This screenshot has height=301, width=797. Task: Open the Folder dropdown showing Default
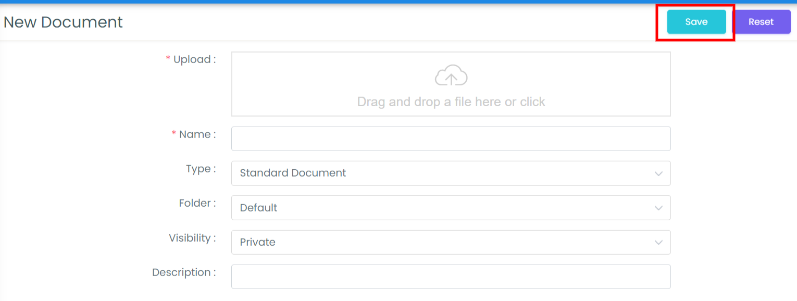(451, 208)
